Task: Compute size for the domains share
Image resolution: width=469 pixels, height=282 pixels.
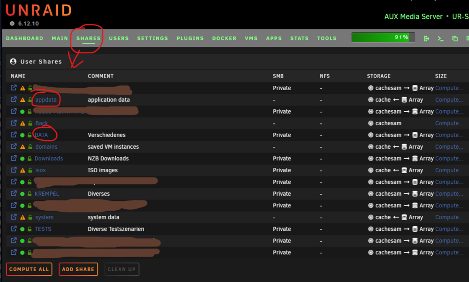Action: pyautogui.click(x=449, y=147)
